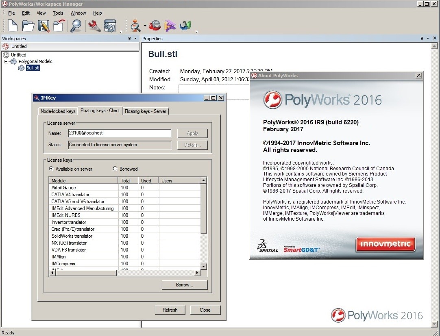Open the File menu

pos(11,13)
